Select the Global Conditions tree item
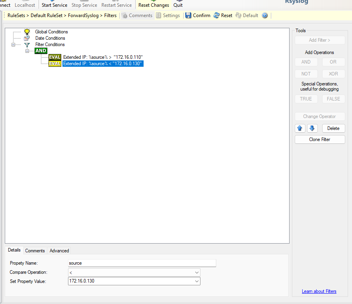The image size is (352, 304). point(51,32)
